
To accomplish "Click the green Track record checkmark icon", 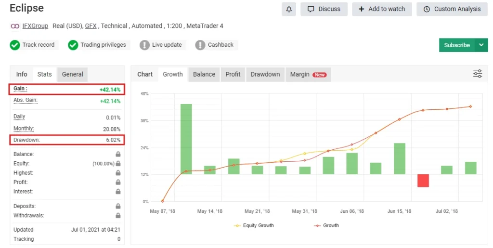I will tap(15, 45).
